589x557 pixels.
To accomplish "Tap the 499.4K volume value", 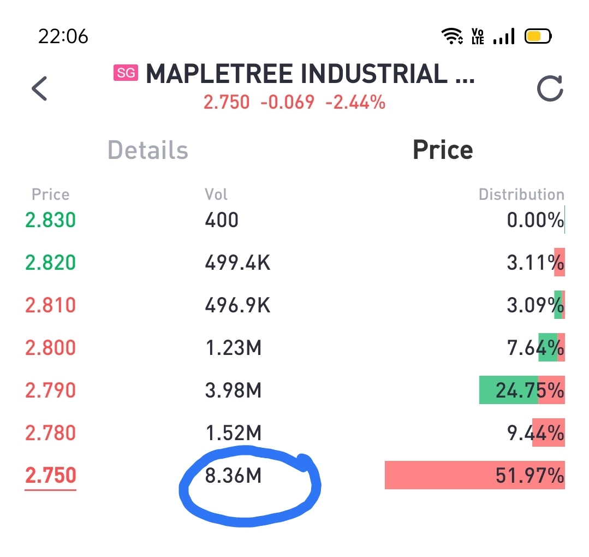I will pyautogui.click(x=237, y=263).
